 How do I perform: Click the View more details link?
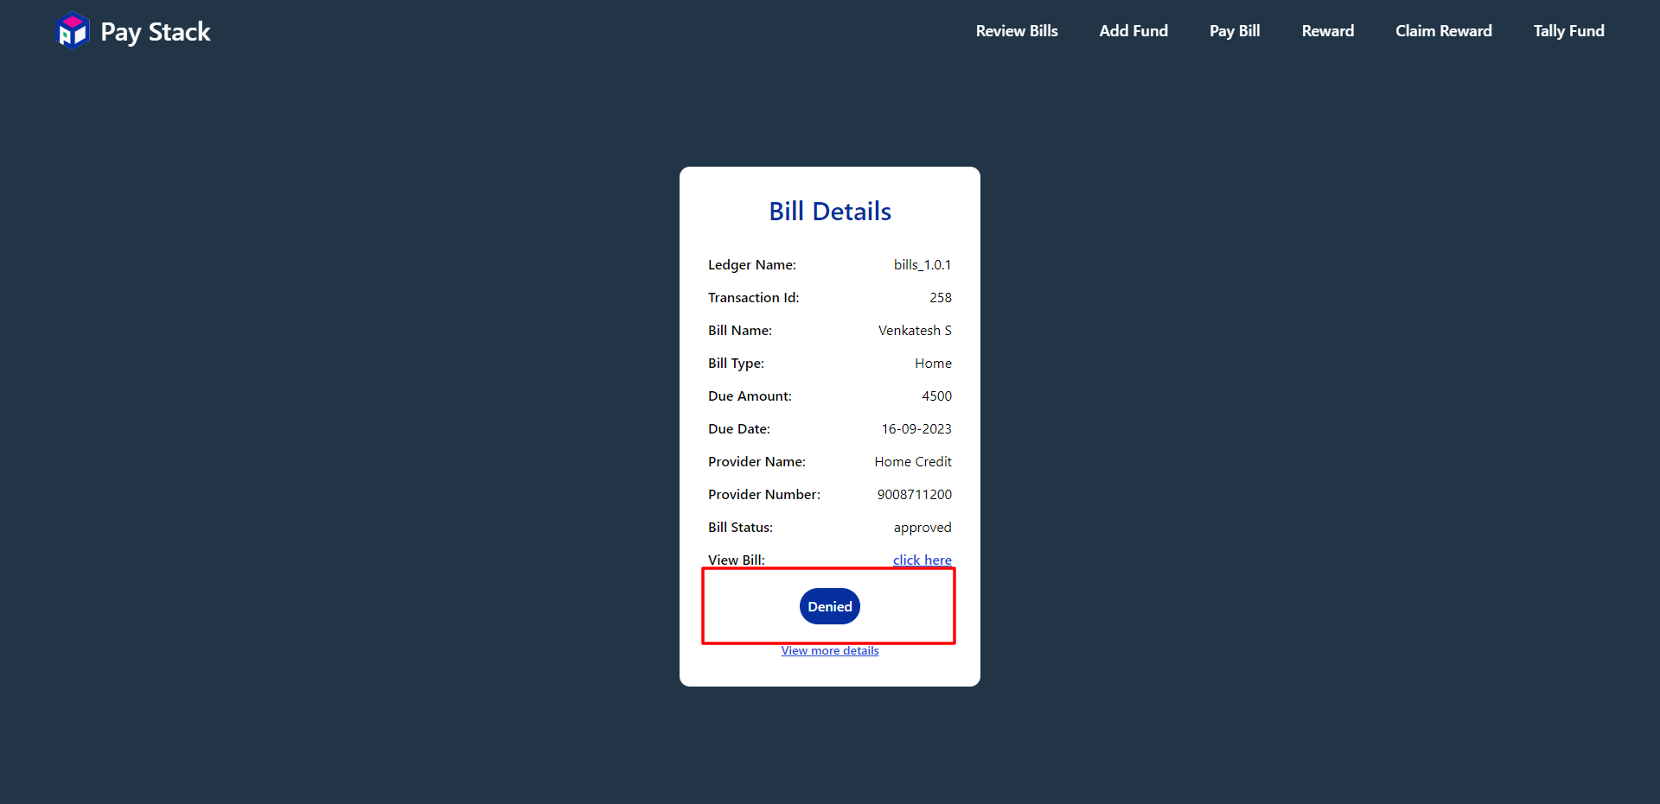[x=830, y=651]
